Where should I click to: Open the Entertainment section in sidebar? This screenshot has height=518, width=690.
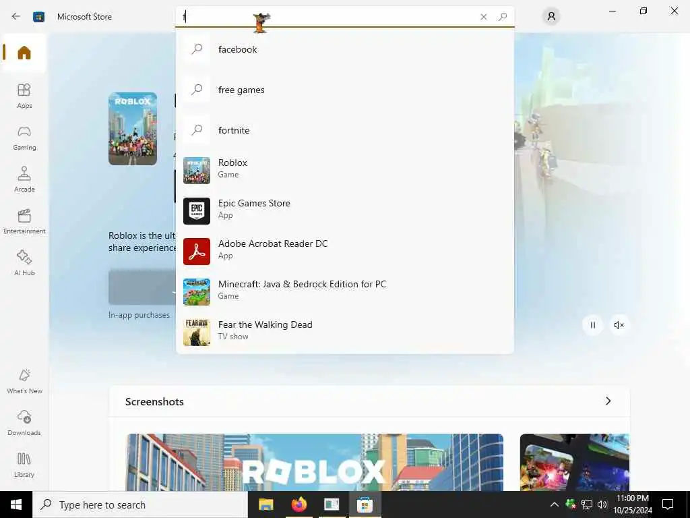tap(24, 221)
